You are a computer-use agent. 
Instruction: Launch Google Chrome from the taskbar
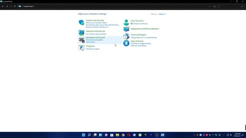coord(123,135)
